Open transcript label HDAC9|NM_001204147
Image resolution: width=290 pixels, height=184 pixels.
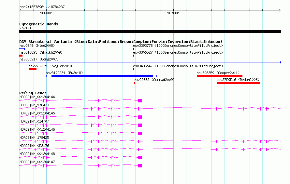(37, 162)
